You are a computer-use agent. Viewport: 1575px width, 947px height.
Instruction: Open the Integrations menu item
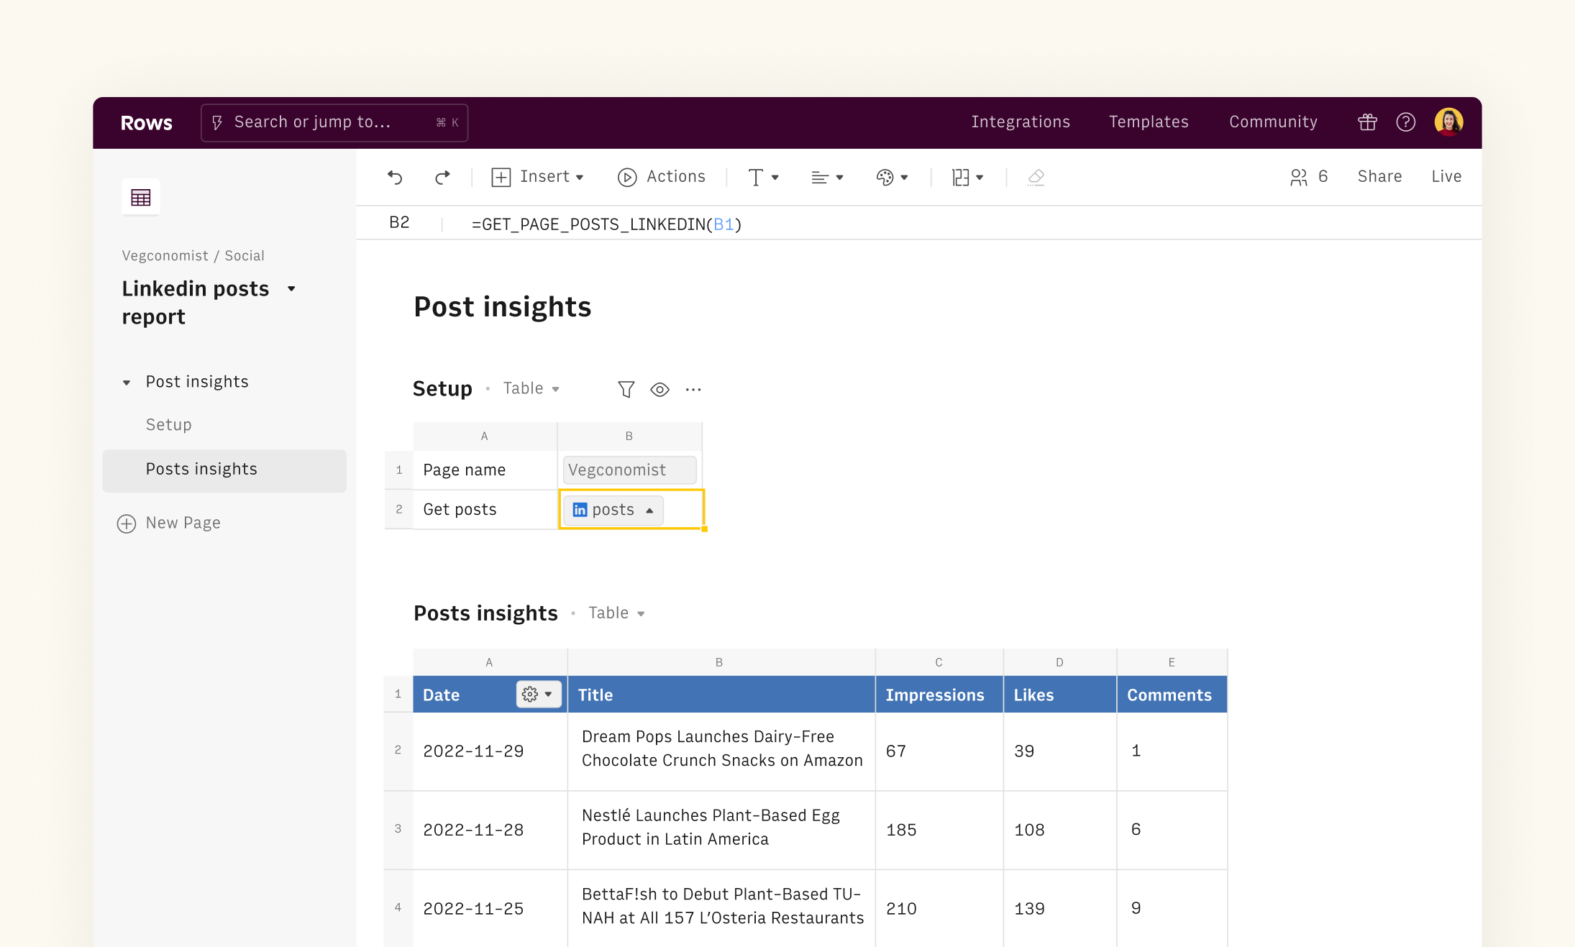point(1020,122)
